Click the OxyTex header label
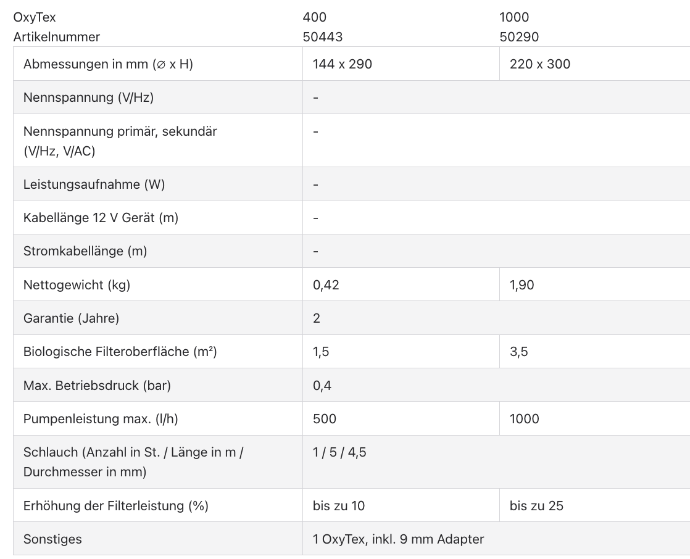Viewport: 690px width, 559px height. coord(35,17)
